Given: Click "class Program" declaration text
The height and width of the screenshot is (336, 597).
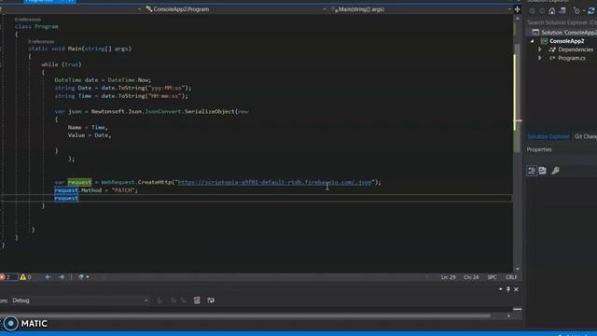Looking at the screenshot, I should 36,26.
